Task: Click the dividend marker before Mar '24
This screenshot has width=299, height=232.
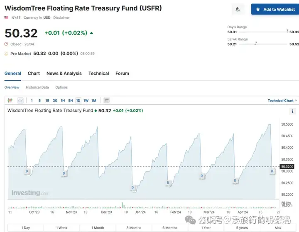Action: (201, 176)
